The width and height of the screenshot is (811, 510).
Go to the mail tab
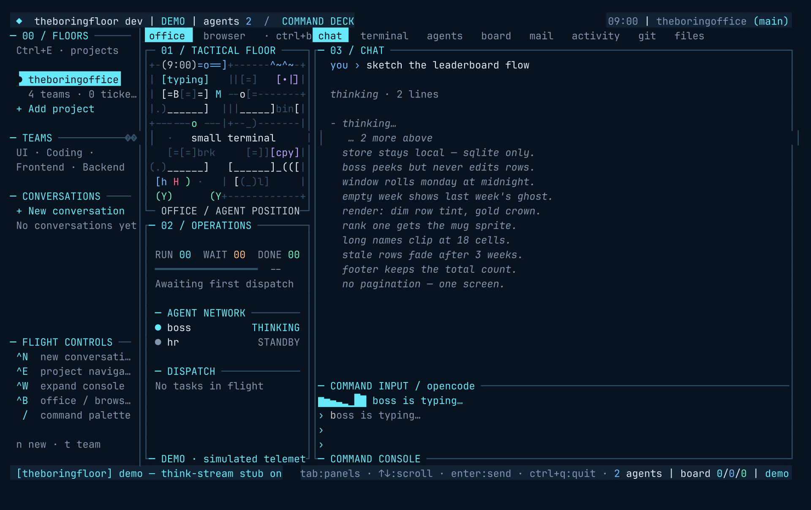pos(542,36)
